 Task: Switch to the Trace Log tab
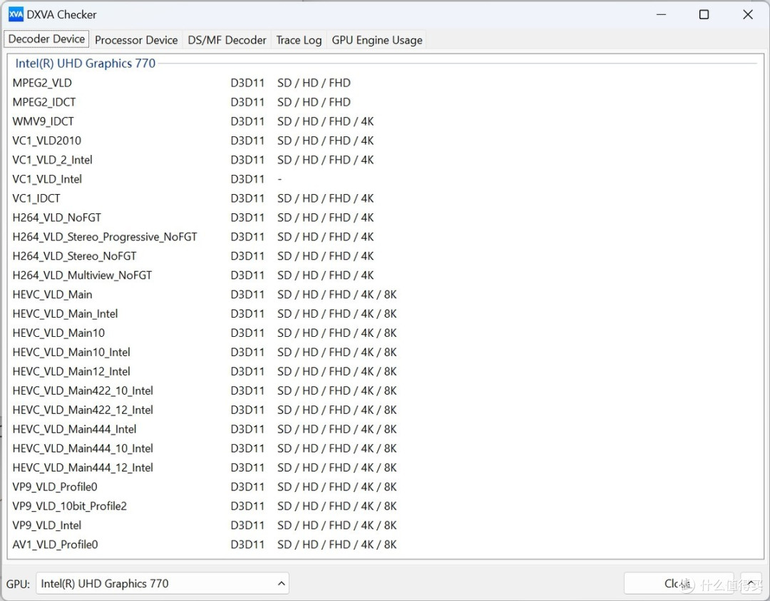pyautogui.click(x=299, y=41)
